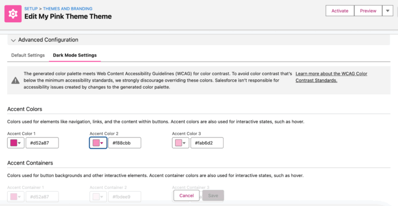
Task: Select the Dark Mode Settings tab
Action: click(75, 55)
